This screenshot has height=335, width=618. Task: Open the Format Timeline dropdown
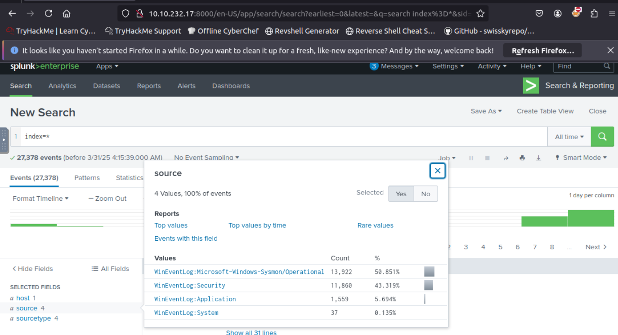point(40,198)
